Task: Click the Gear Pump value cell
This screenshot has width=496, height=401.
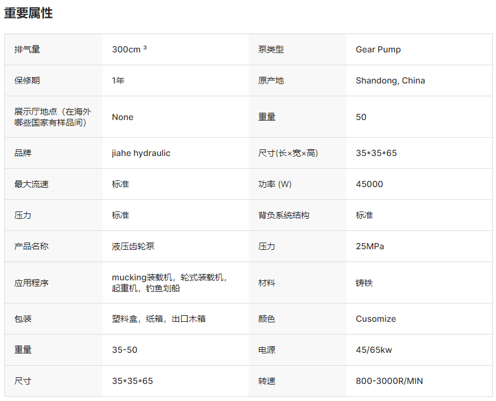Action: click(378, 49)
